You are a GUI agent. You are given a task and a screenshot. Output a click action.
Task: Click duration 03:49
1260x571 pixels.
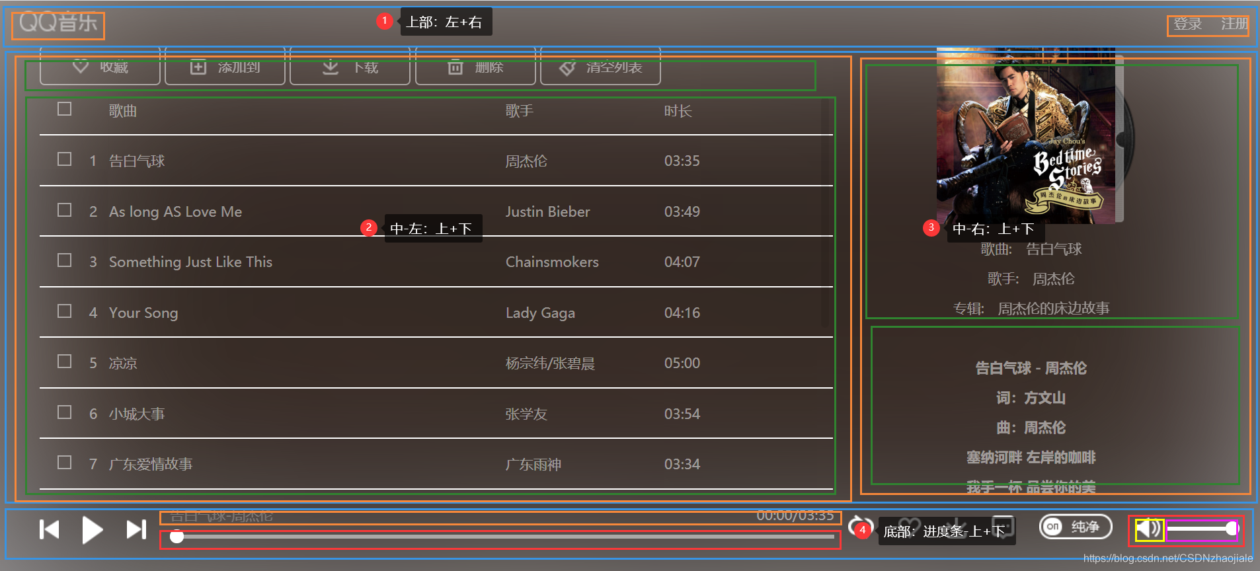pos(682,211)
